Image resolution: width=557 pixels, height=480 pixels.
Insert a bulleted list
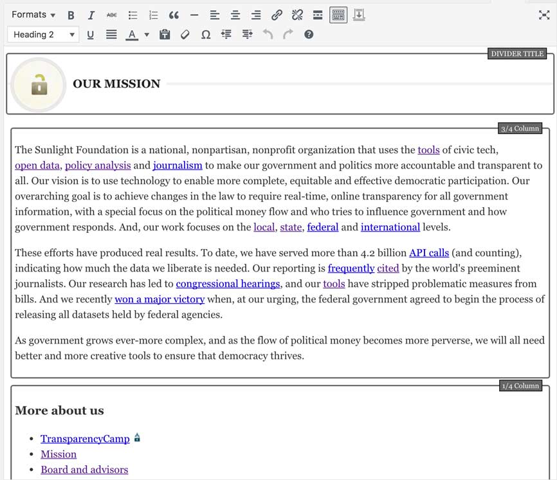point(133,15)
